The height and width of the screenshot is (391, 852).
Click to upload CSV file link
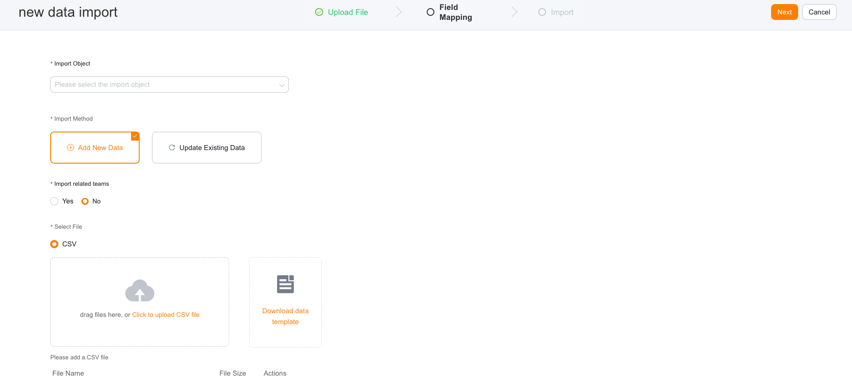click(166, 315)
